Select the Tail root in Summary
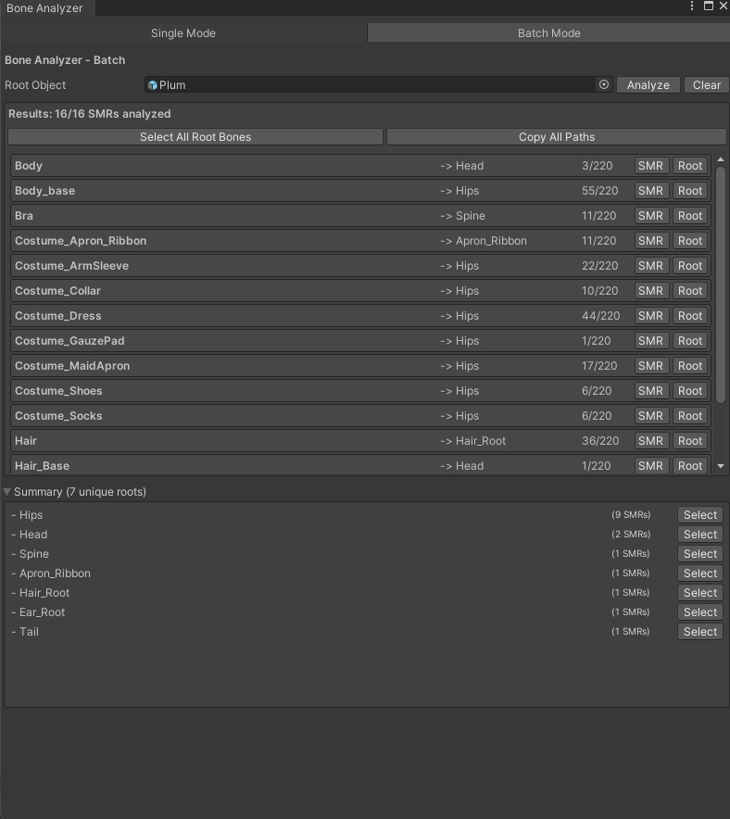 pos(699,632)
